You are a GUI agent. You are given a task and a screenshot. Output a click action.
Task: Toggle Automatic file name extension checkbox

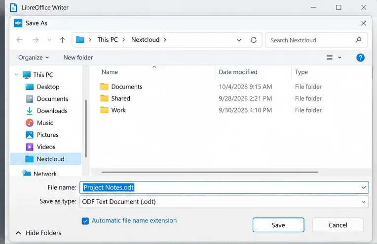point(85,221)
